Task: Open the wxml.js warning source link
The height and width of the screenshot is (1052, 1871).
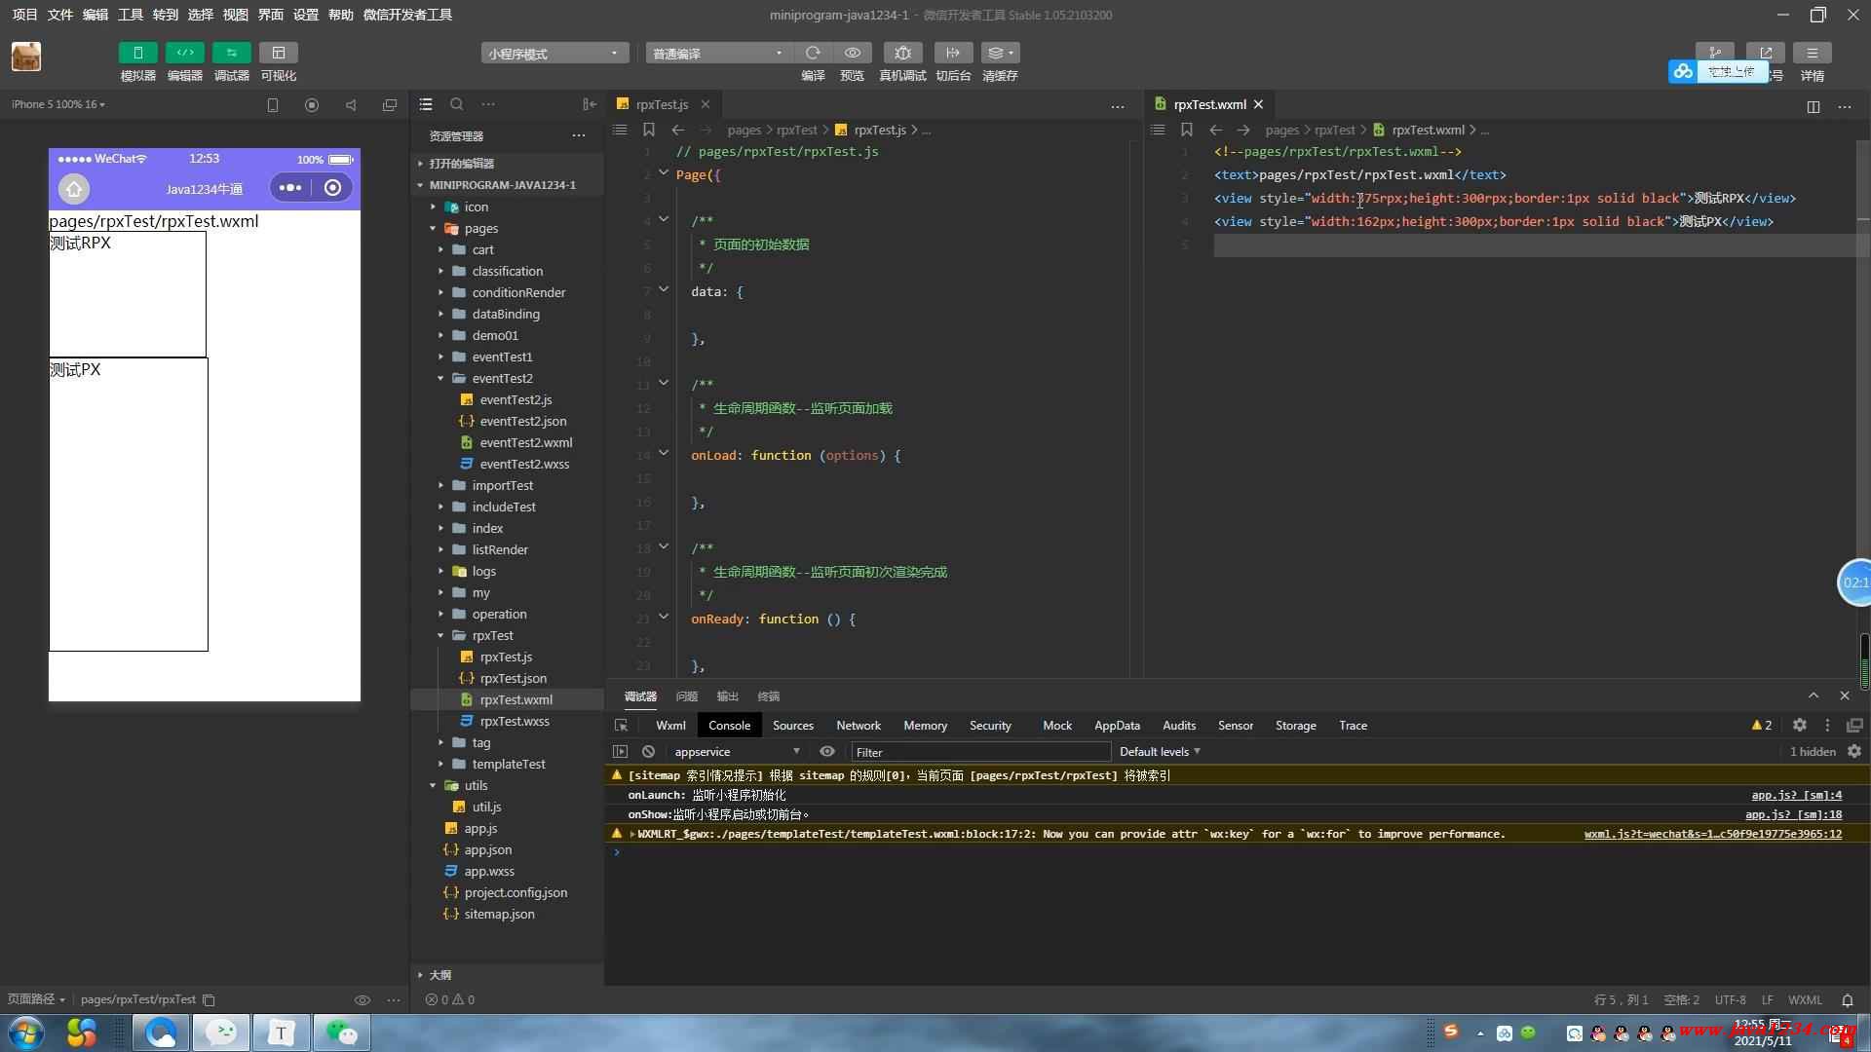Action: (1712, 834)
